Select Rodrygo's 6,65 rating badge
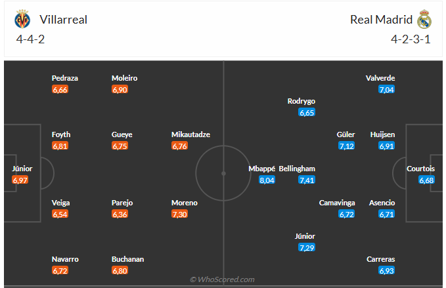Screen dimensions: 446x288 [307, 112]
